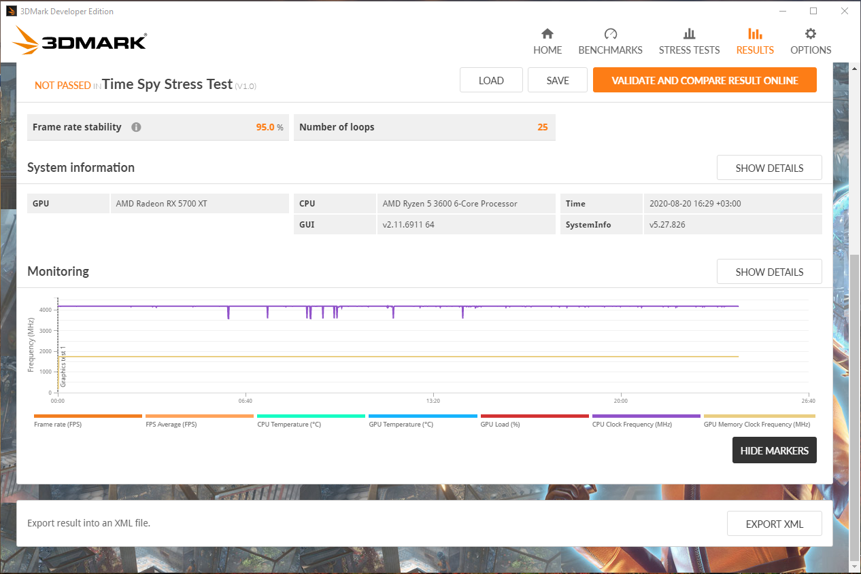Toggle Frame rate (FPS) legend

pos(88,420)
